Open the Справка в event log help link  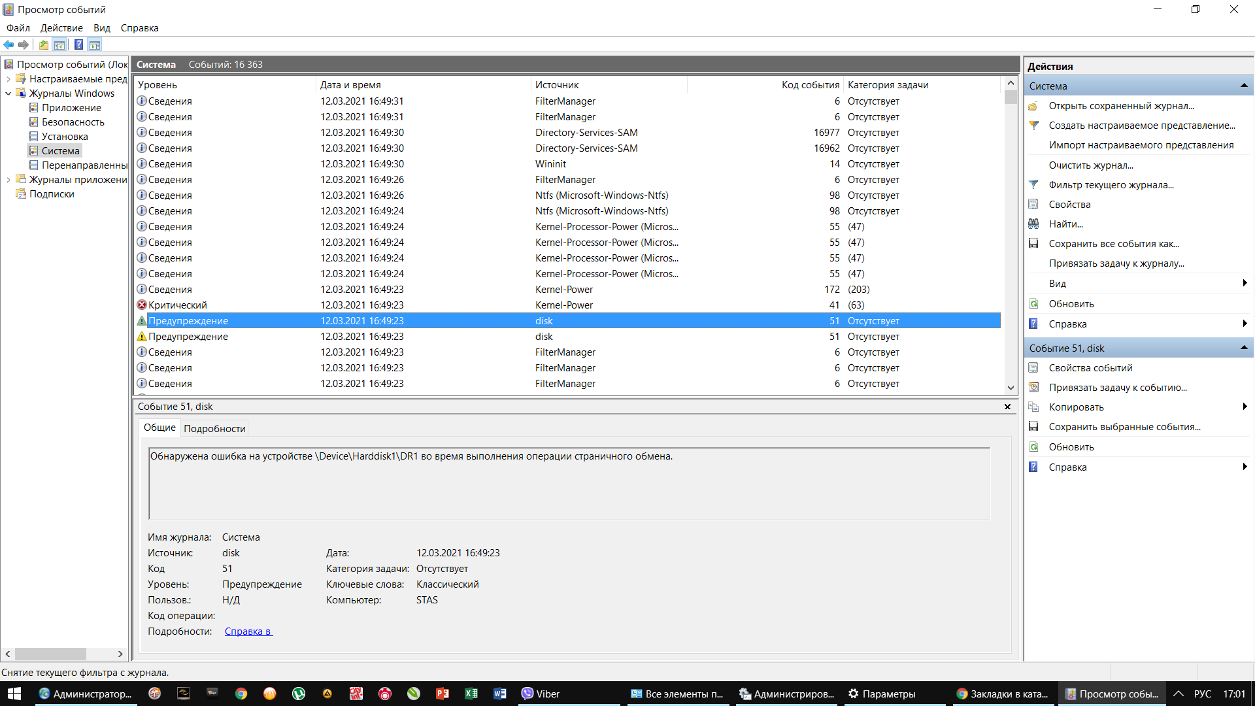[248, 631]
